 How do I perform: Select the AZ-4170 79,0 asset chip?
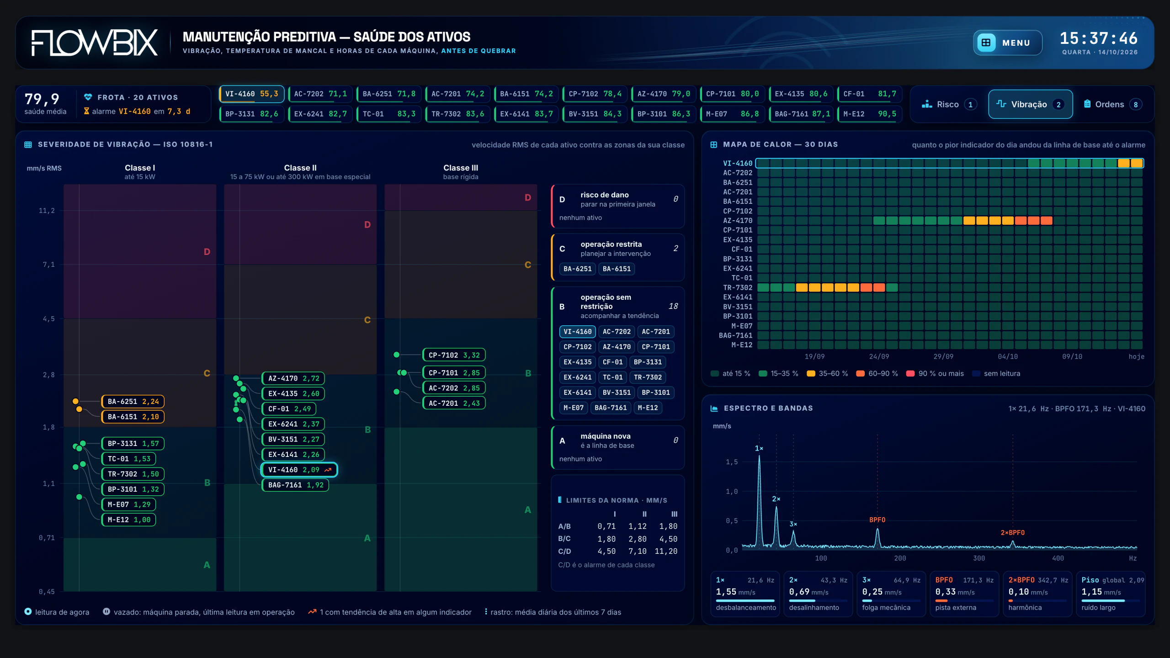tap(664, 94)
